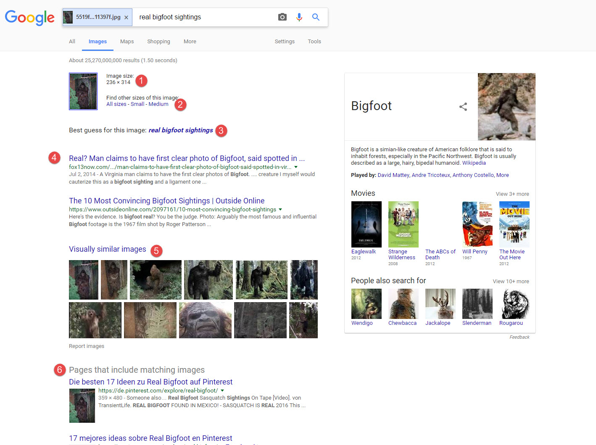
Task: Click View 10+ more related searches
Action: click(x=511, y=282)
